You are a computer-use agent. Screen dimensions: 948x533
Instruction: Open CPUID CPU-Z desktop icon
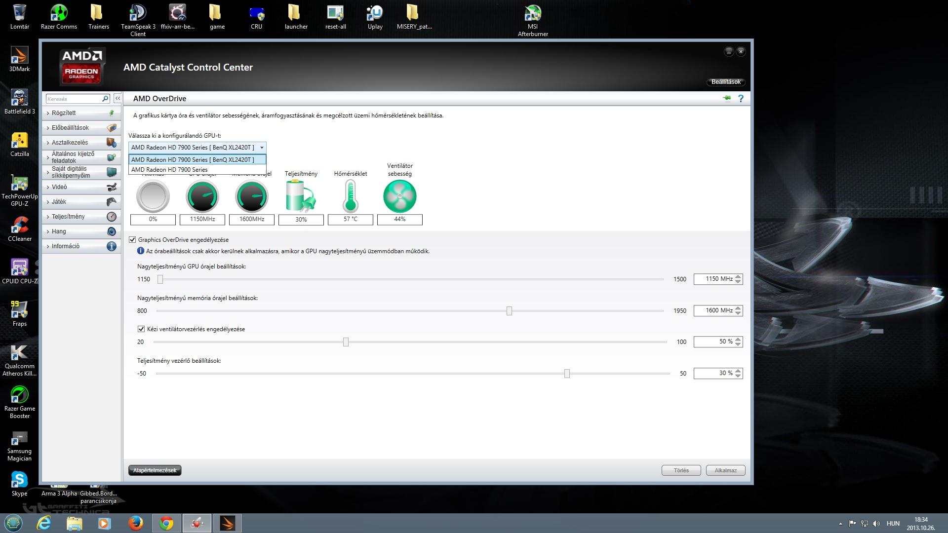click(20, 271)
